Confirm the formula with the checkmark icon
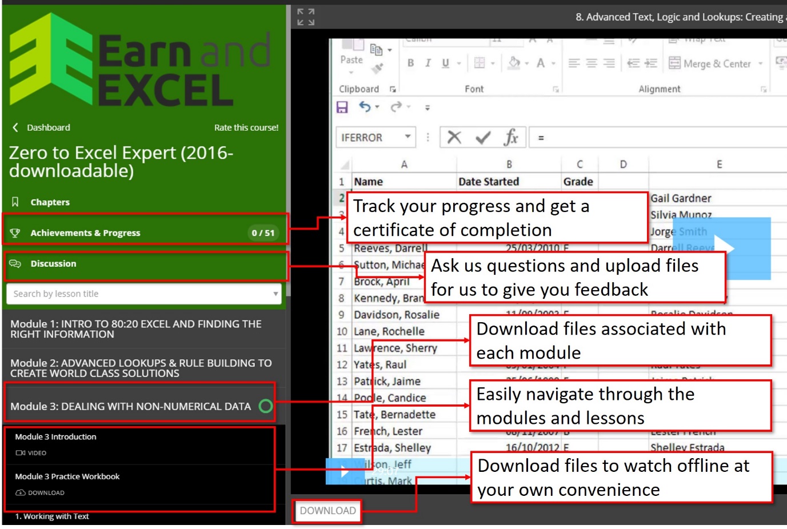 (x=483, y=137)
